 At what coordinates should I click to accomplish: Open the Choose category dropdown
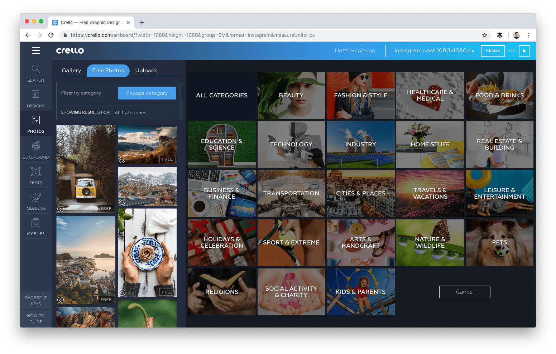coord(147,93)
